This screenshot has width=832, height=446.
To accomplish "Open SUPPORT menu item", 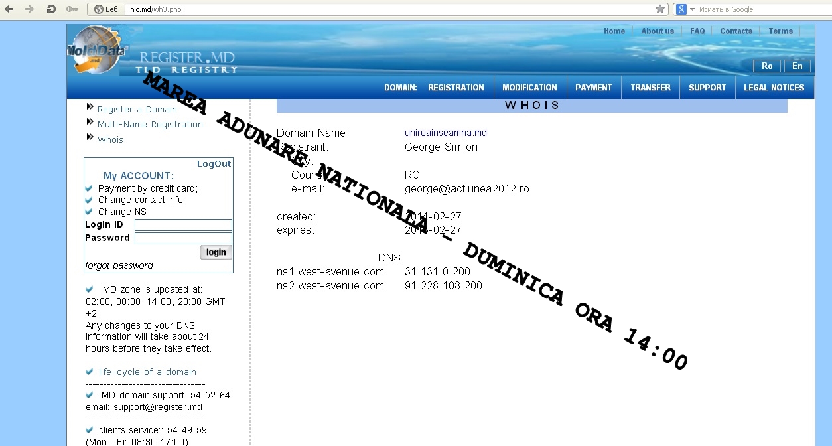I will (707, 88).
